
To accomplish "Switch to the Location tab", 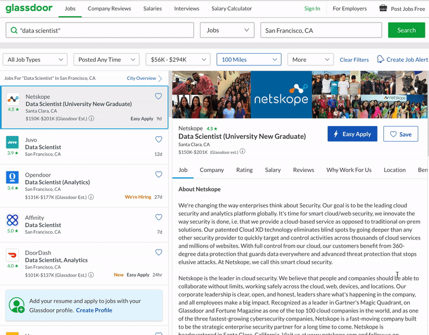I will pyautogui.click(x=395, y=170).
